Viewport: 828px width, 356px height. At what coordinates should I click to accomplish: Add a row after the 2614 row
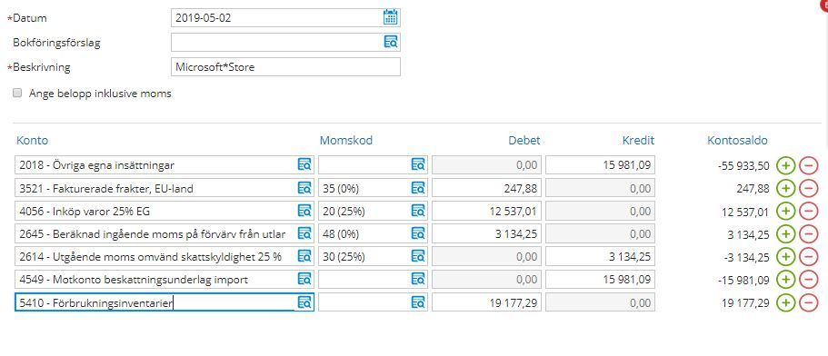[x=786, y=257]
